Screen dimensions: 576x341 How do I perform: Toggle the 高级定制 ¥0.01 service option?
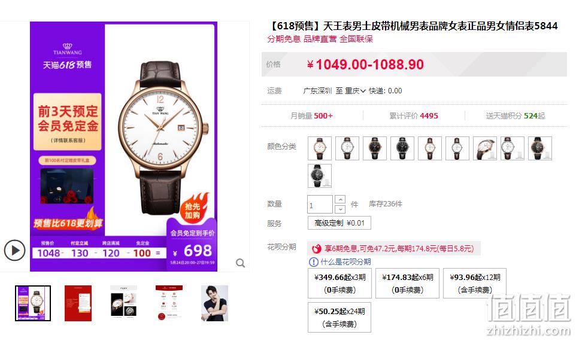[339, 223]
